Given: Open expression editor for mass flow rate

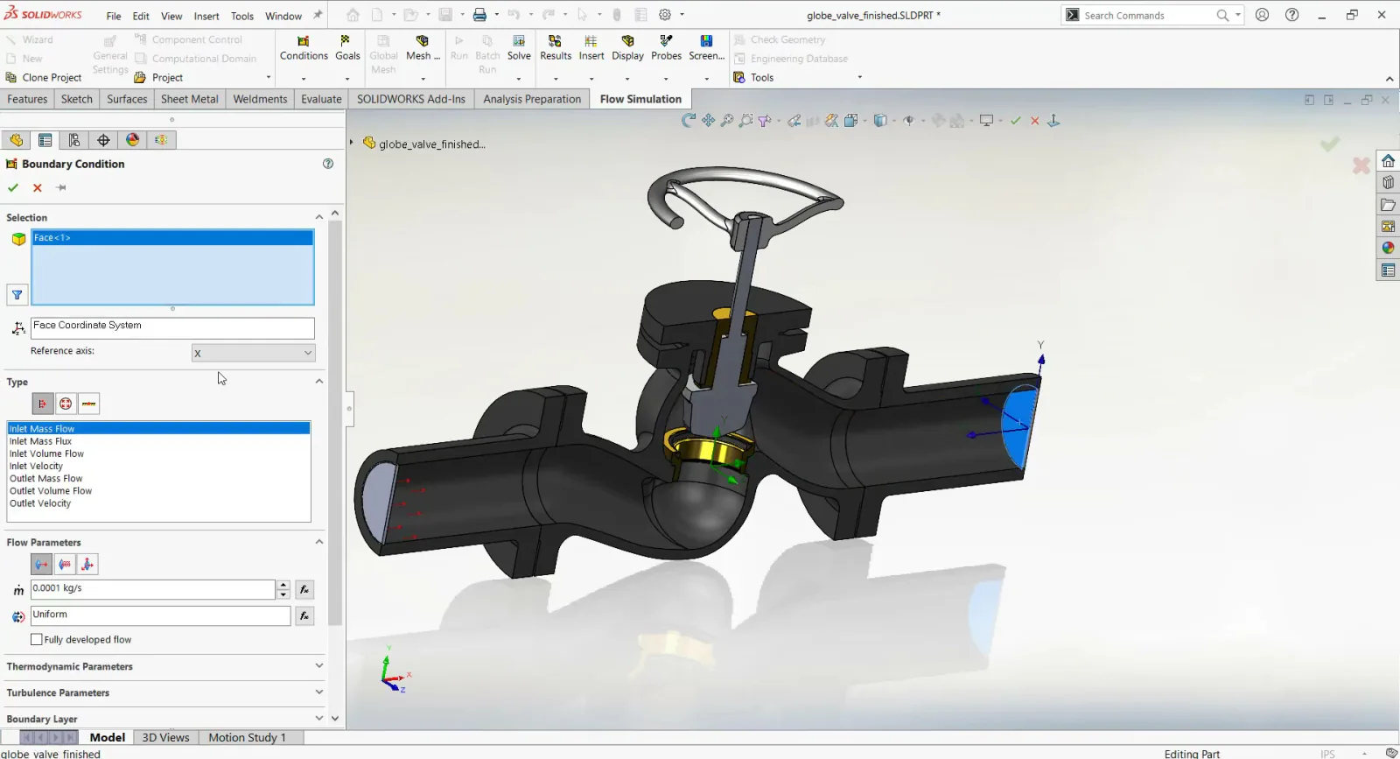Looking at the screenshot, I should pyautogui.click(x=304, y=590).
